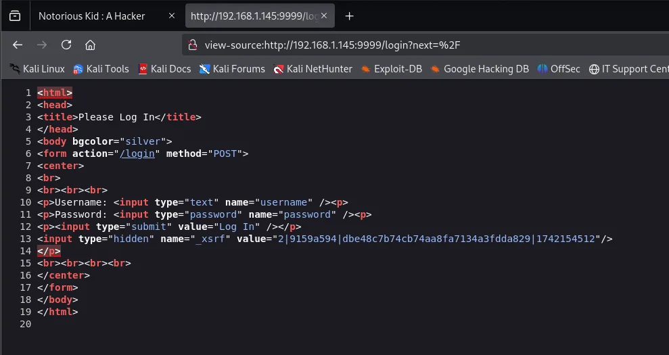
Task: Open a new tab with plus button
Action: pyautogui.click(x=350, y=16)
